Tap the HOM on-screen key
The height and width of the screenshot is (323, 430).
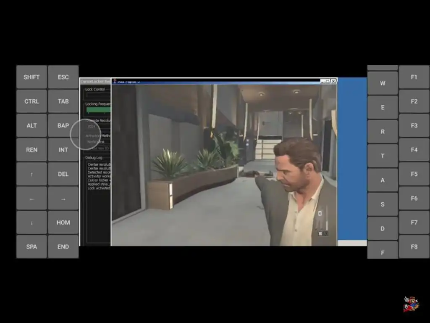(x=63, y=222)
